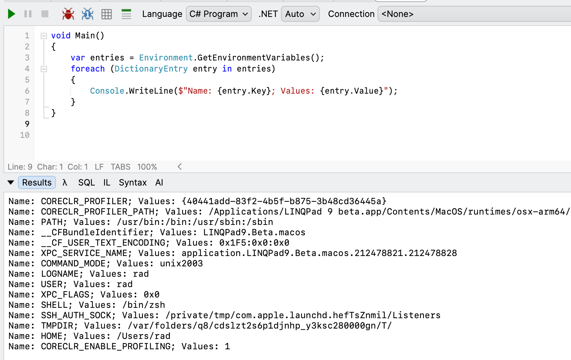The image size is (571, 360).
Task: Collapse the void Main() code block
Action: (44, 36)
